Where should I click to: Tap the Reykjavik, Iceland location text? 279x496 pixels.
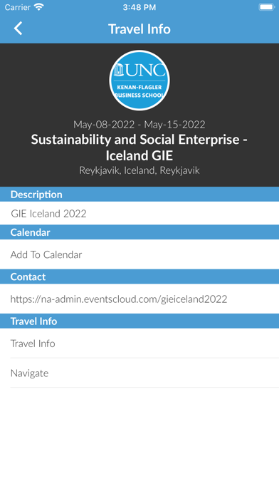[x=139, y=170]
